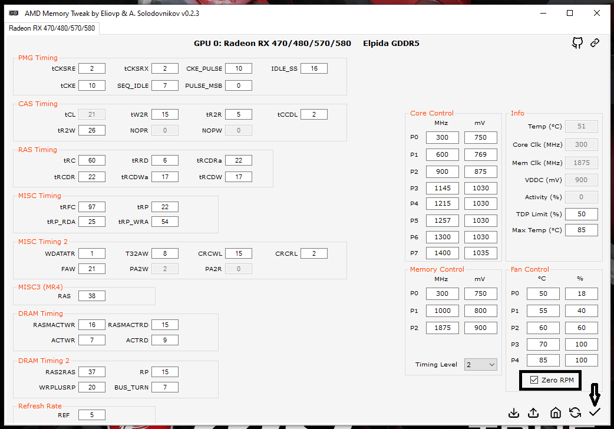Click the save/upload settings icon
This screenshot has width=614, height=429.
coord(533,413)
